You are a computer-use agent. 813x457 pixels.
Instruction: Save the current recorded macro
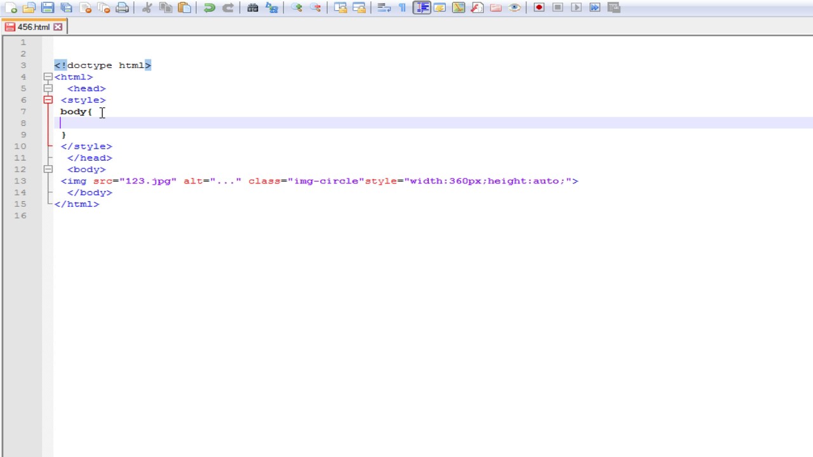(x=614, y=8)
